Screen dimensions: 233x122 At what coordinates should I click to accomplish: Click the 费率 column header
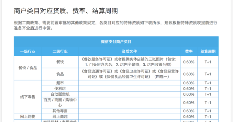click(x=189, y=52)
